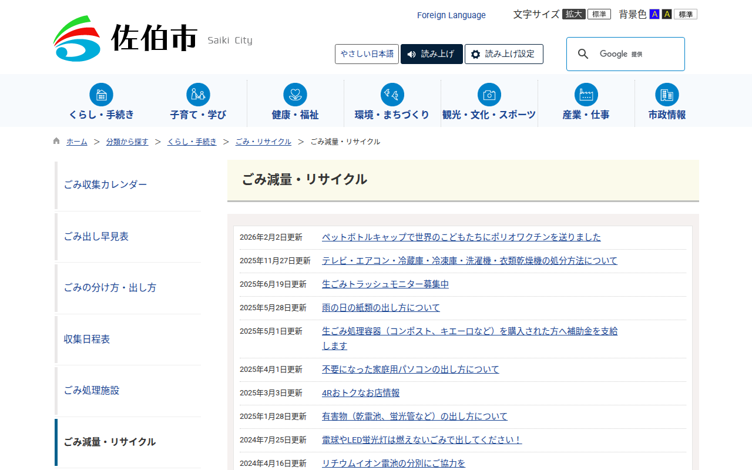
Task: Select the 健康・福祉 heart icon
Action: 295,95
